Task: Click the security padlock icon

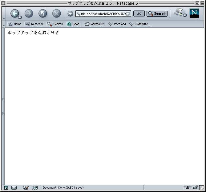Action: point(196,187)
